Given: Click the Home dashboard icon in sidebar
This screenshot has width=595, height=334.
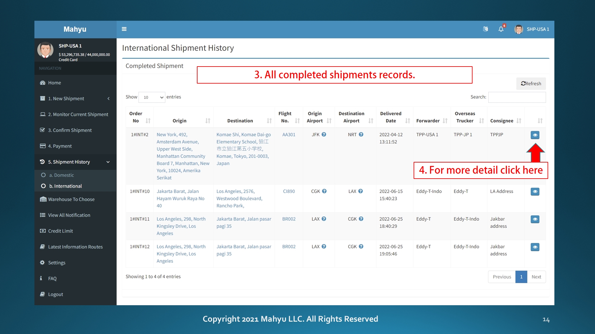Looking at the screenshot, I should tap(43, 83).
